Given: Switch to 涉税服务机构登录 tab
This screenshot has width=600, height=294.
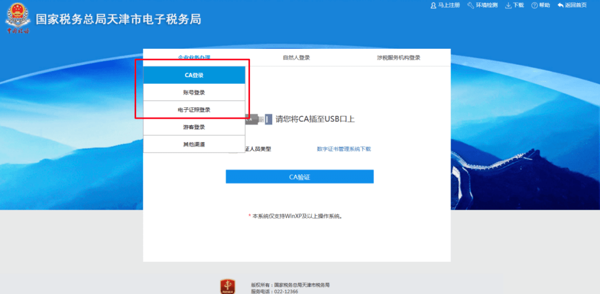Looking at the screenshot, I should tap(398, 58).
